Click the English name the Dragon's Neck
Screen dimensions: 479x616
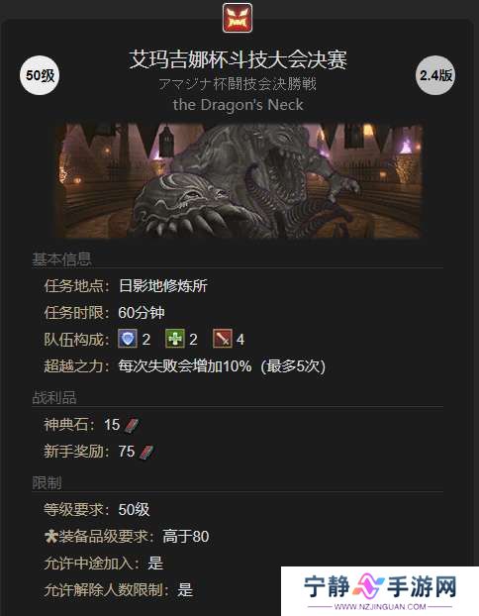238,105
